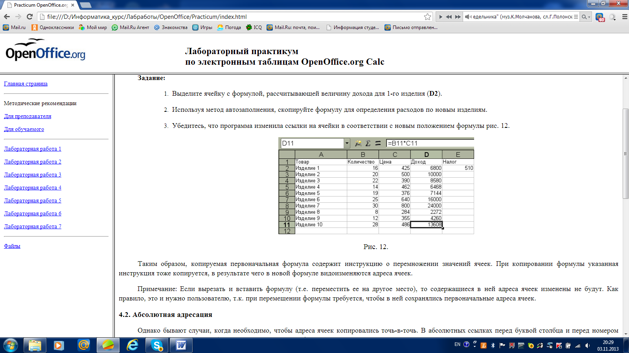Open Skype from the taskbar

157,345
